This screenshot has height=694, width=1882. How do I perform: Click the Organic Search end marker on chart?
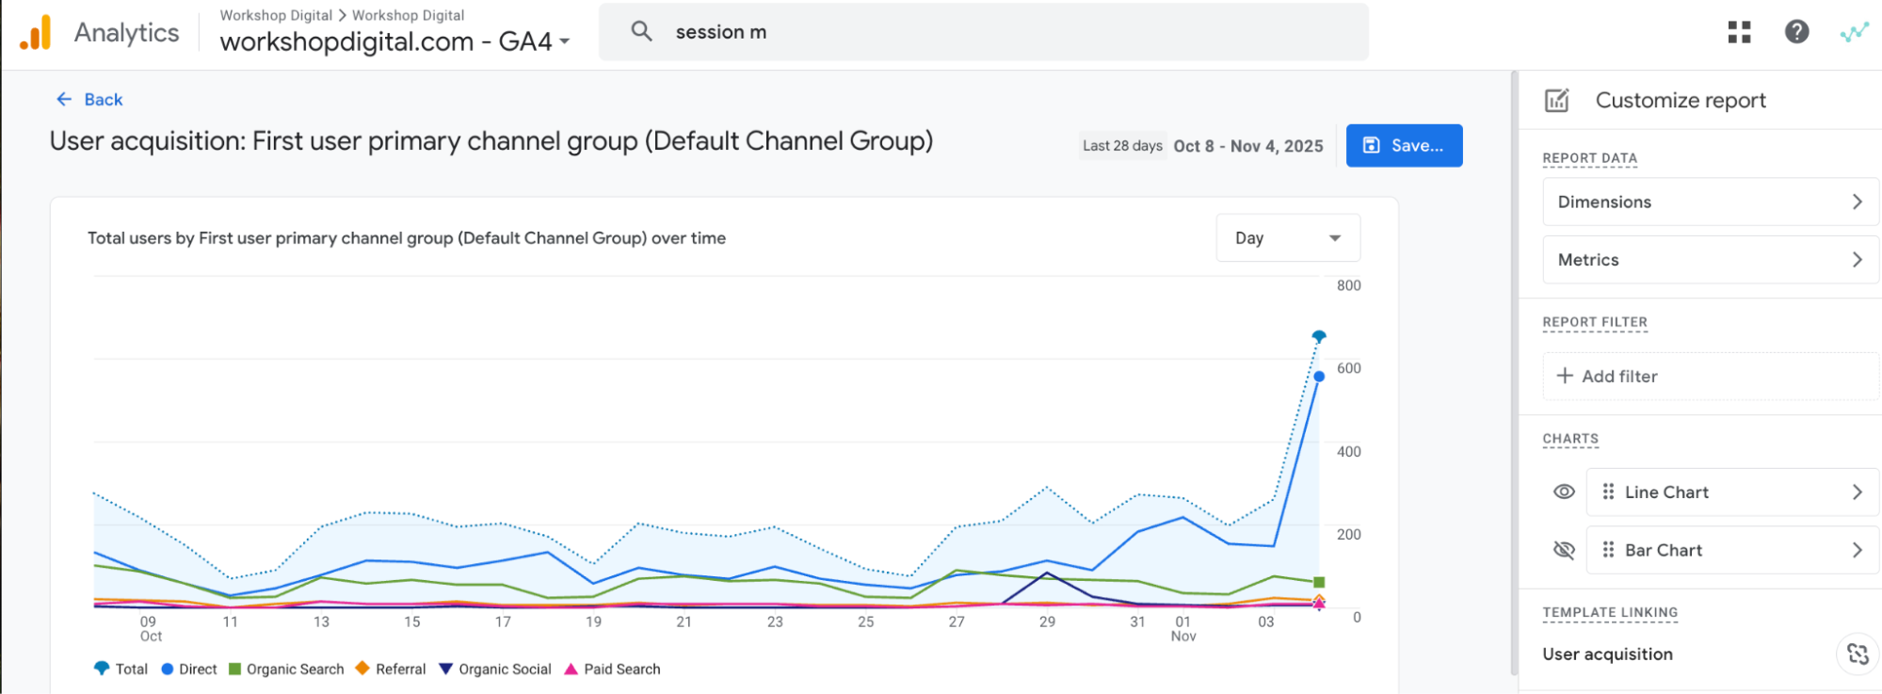point(1319,582)
